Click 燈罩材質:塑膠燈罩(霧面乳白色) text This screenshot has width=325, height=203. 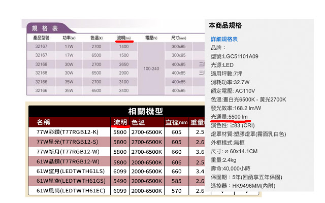tap(248, 134)
